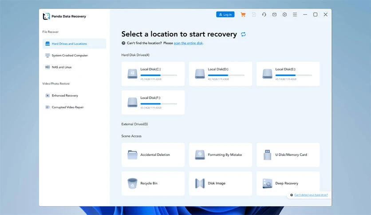Refresh locations with the blue refresh icon
Image resolution: width=371 pixels, height=215 pixels.
pyautogui.click(x=243, y=34)
